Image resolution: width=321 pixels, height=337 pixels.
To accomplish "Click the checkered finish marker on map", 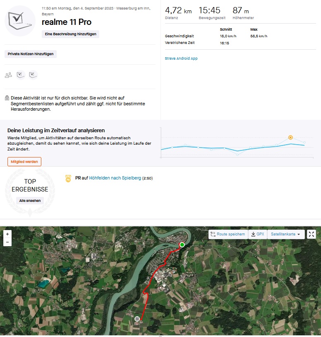I will click(x=137, y=318).
